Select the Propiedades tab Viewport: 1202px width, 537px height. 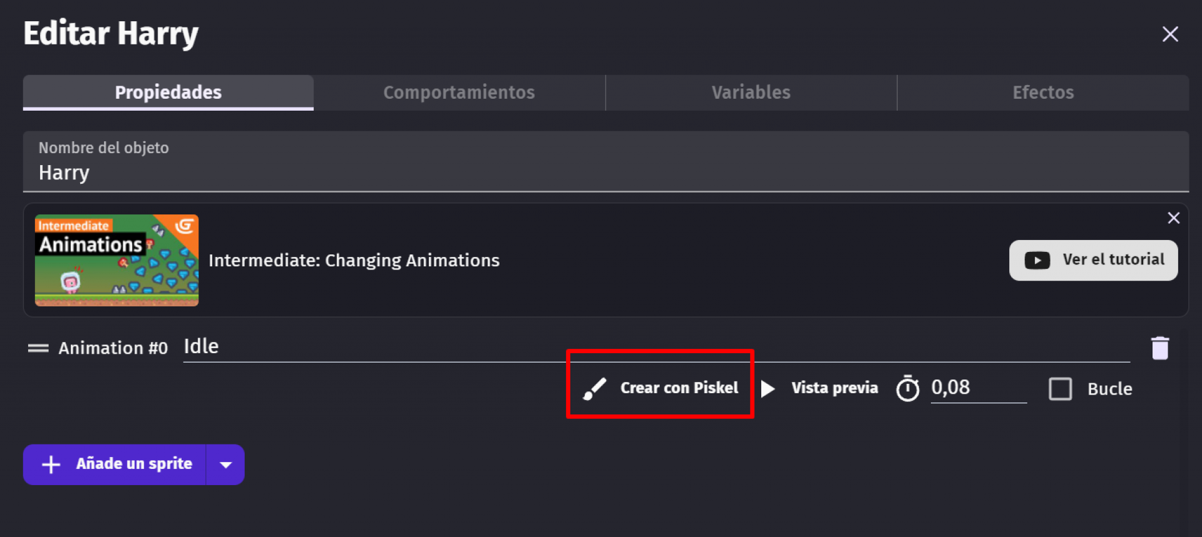(168, 93)
